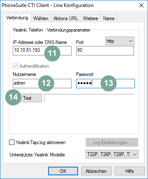Expand the Unterstützte Yealink Modelle list

click(x=112, y=154)
